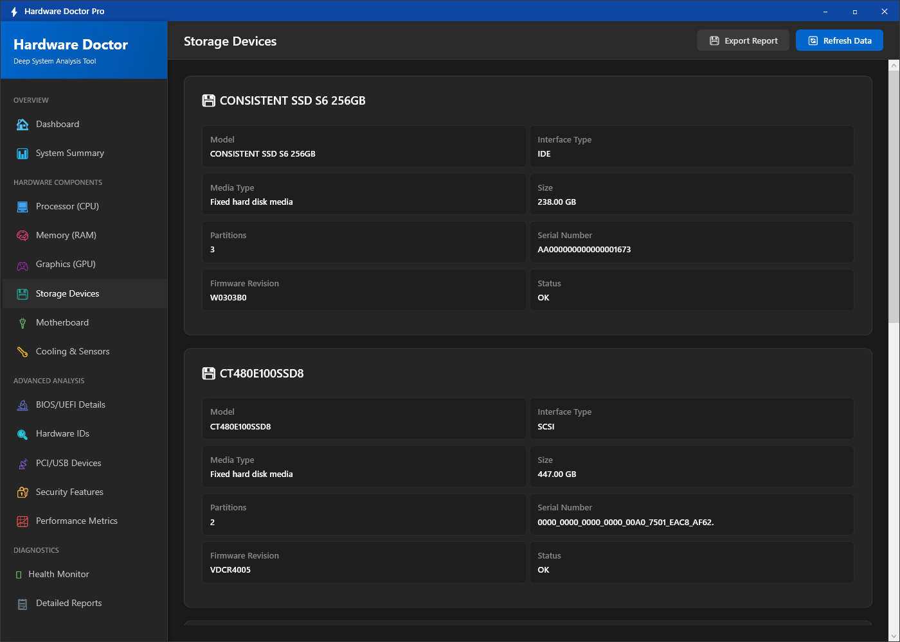Go to System Summary
The width and height of the screenshot is (900, 642).
pos(84,153)
